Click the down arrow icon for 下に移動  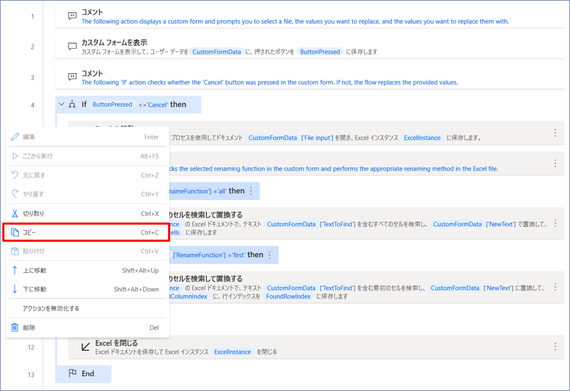click(x=15, y=289)
